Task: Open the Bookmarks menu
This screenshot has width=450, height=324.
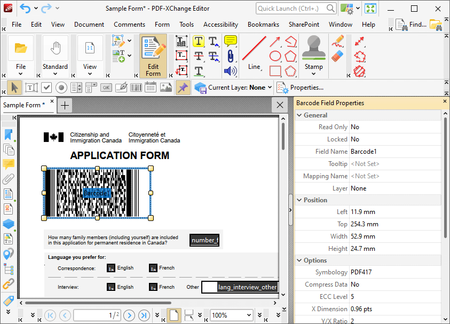Action: click(x=263, y=25)
